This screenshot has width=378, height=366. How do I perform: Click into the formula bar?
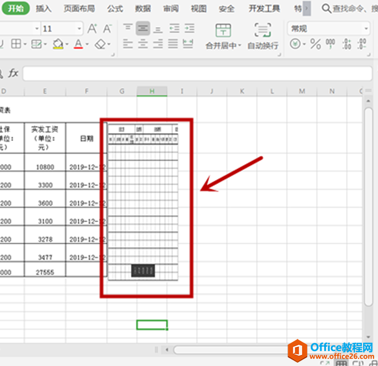[197, 73]
